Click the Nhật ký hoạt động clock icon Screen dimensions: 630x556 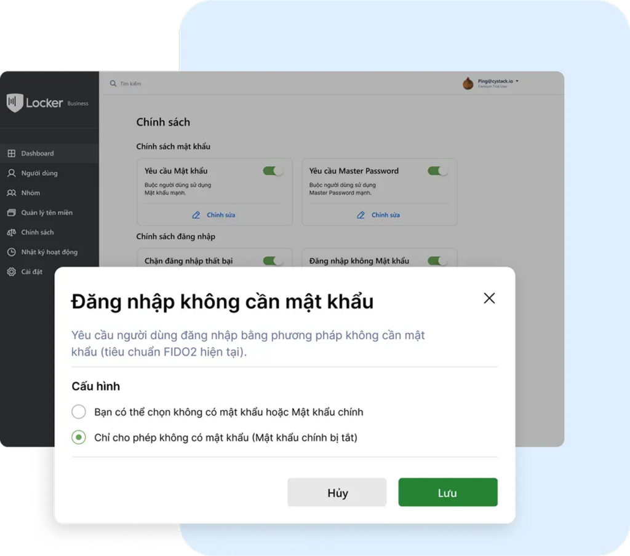coord(11,252)
